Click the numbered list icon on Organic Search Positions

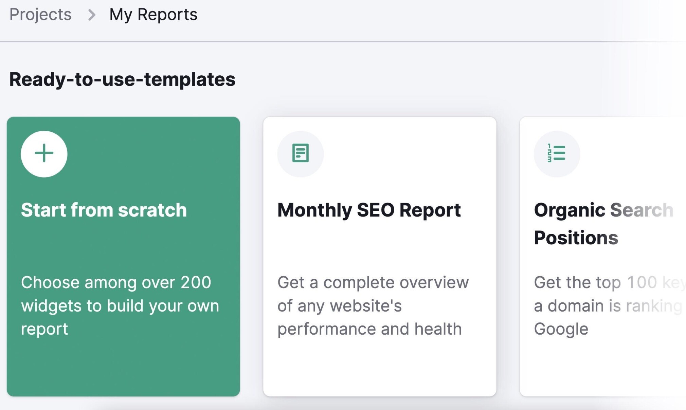[557, 154]
